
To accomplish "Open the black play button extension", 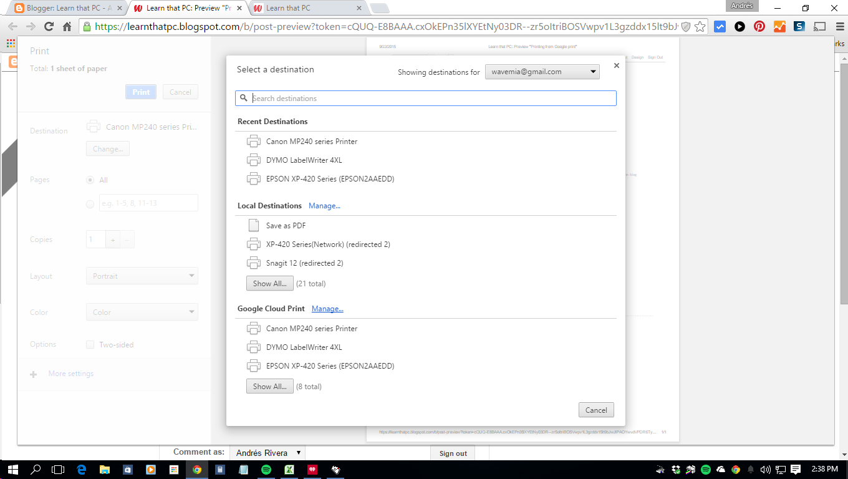I will point(740,27).
